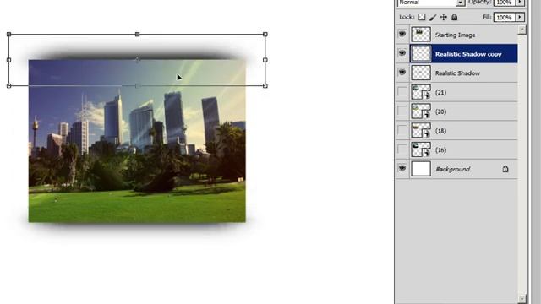Click the middle-left transform handle
This screenshot has height=304, width=541.
[9, 60]
